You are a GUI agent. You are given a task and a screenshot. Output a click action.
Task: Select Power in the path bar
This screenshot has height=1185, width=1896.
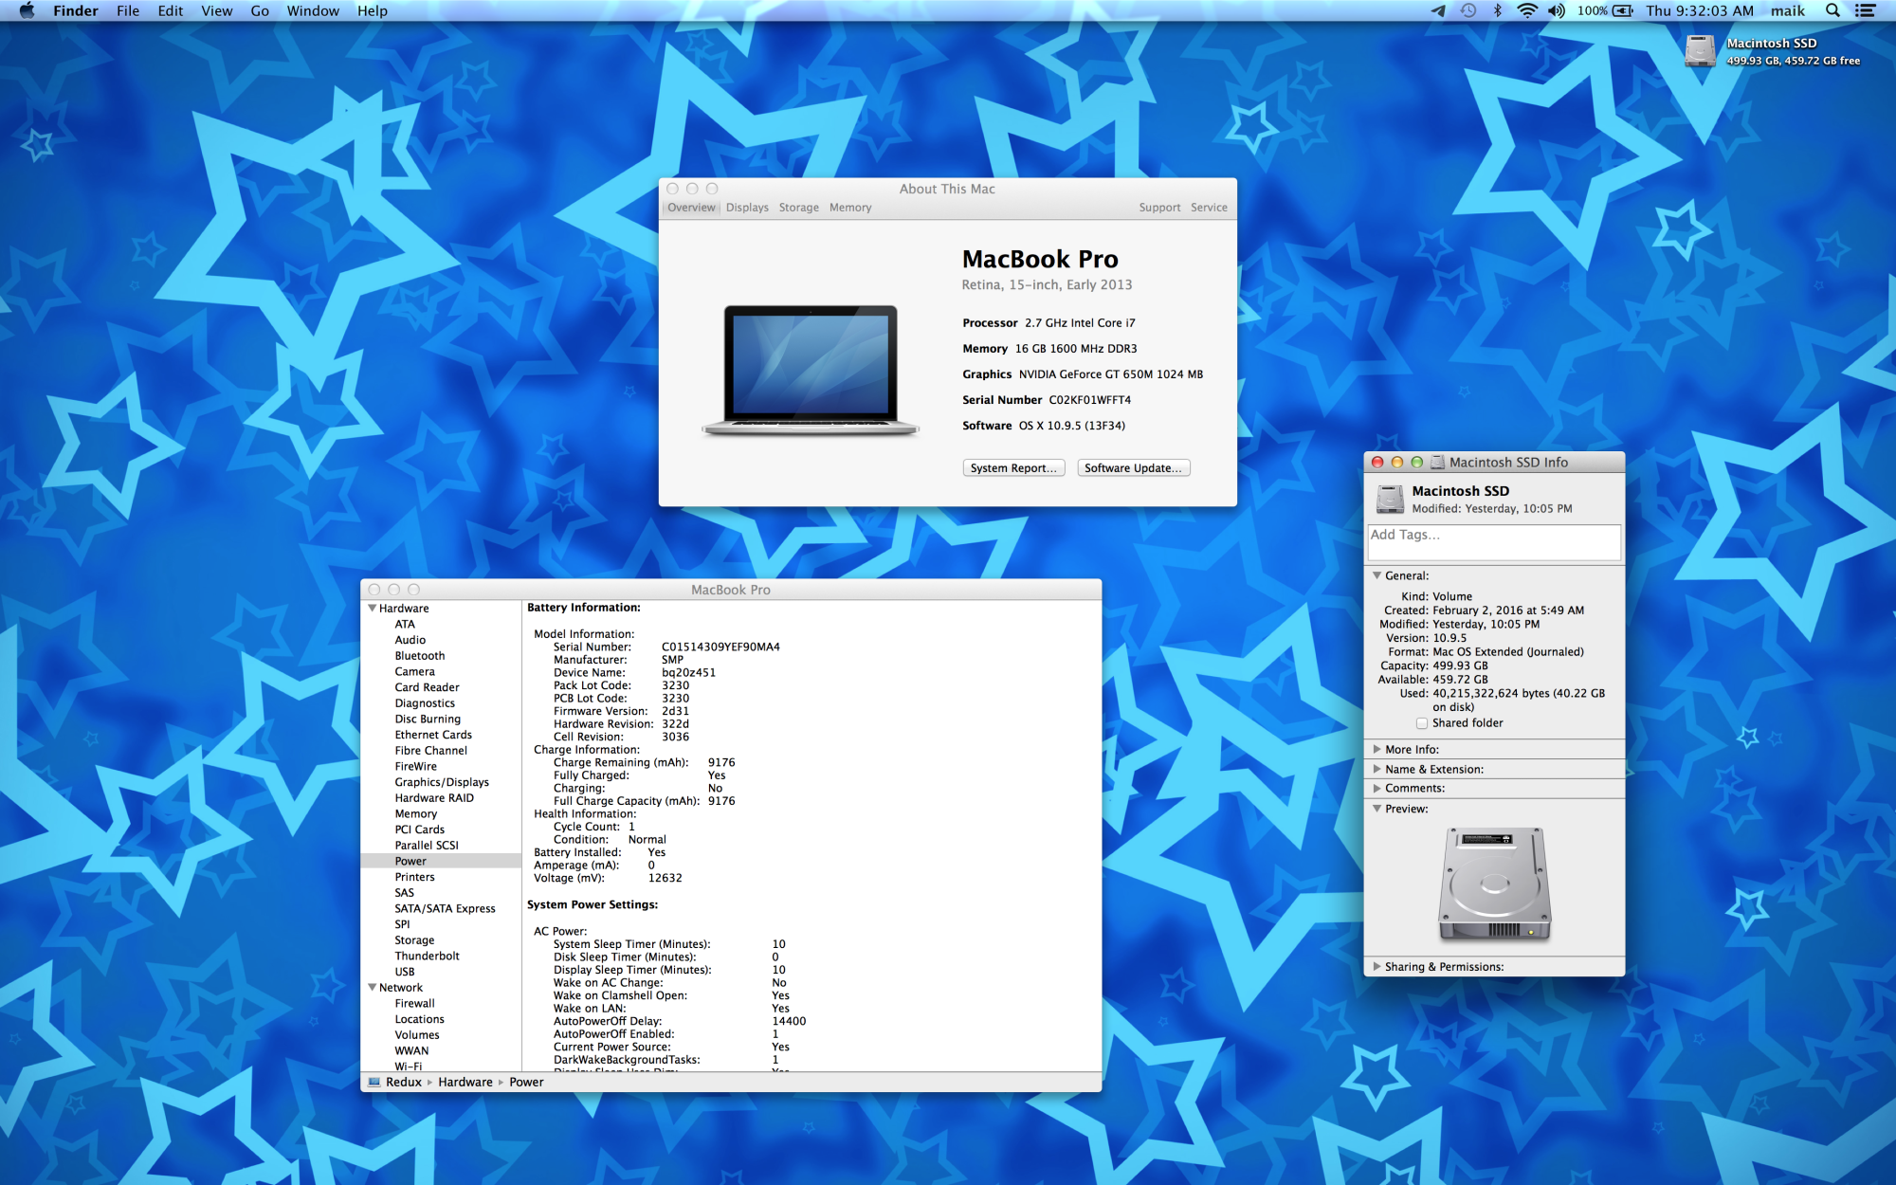(x=526, y=1082)
